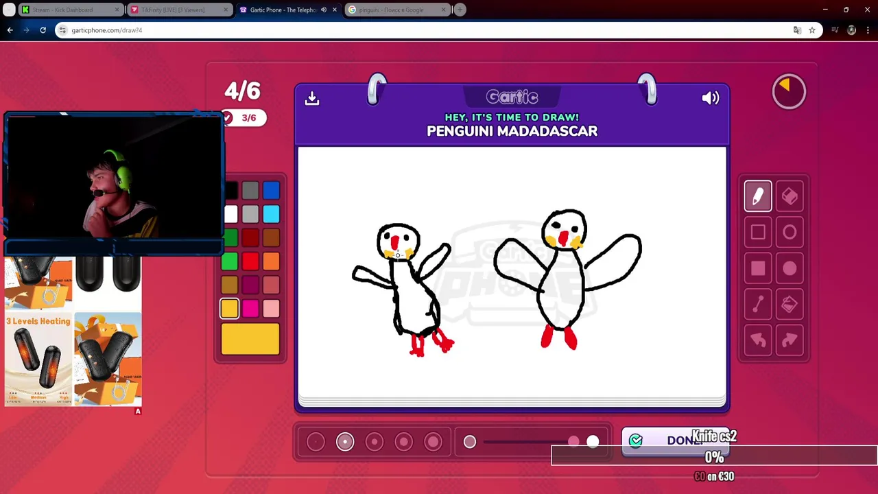
Task: Open the Chrome three-dot menu
Action: pyautogui.click(x=868, y=30)
